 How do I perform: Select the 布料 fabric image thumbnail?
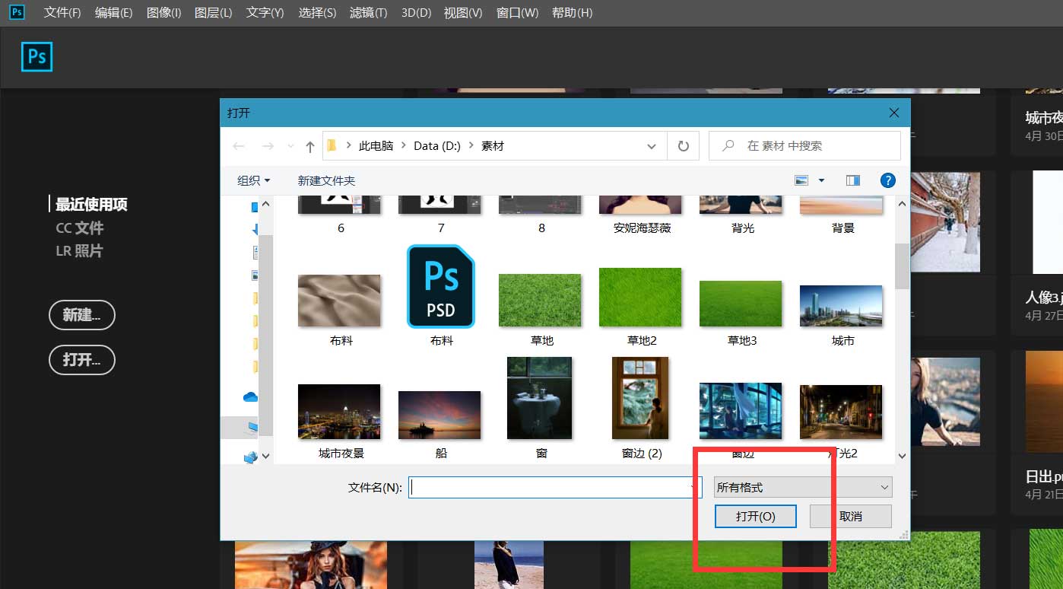(x=339, y=301)
